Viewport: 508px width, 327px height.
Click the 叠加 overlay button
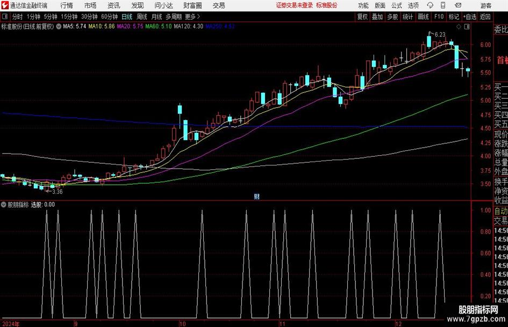377,17
